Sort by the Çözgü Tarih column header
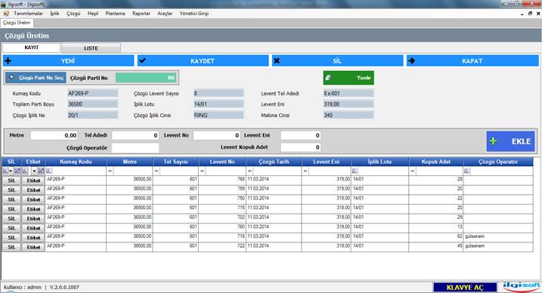This screenshot has width=542, height=293. click(274, 162)
